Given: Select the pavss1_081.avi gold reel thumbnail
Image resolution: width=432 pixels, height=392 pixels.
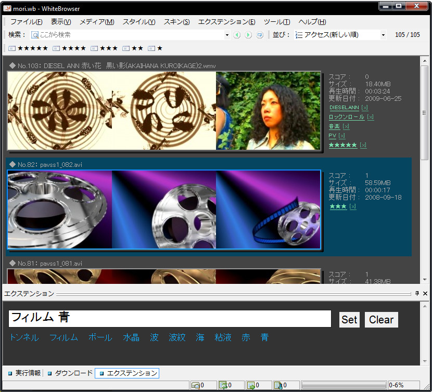Looking at the screenshot, I should pyautogui.click(x=164, y=277).
